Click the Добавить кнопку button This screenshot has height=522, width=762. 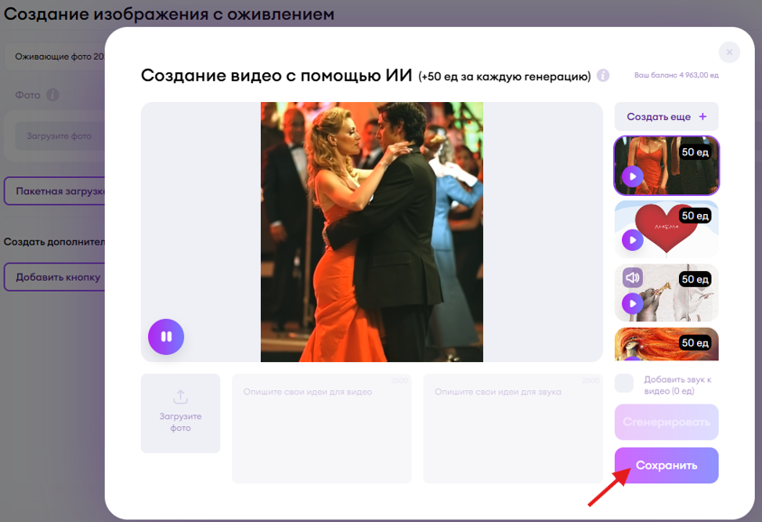[55, 277]
